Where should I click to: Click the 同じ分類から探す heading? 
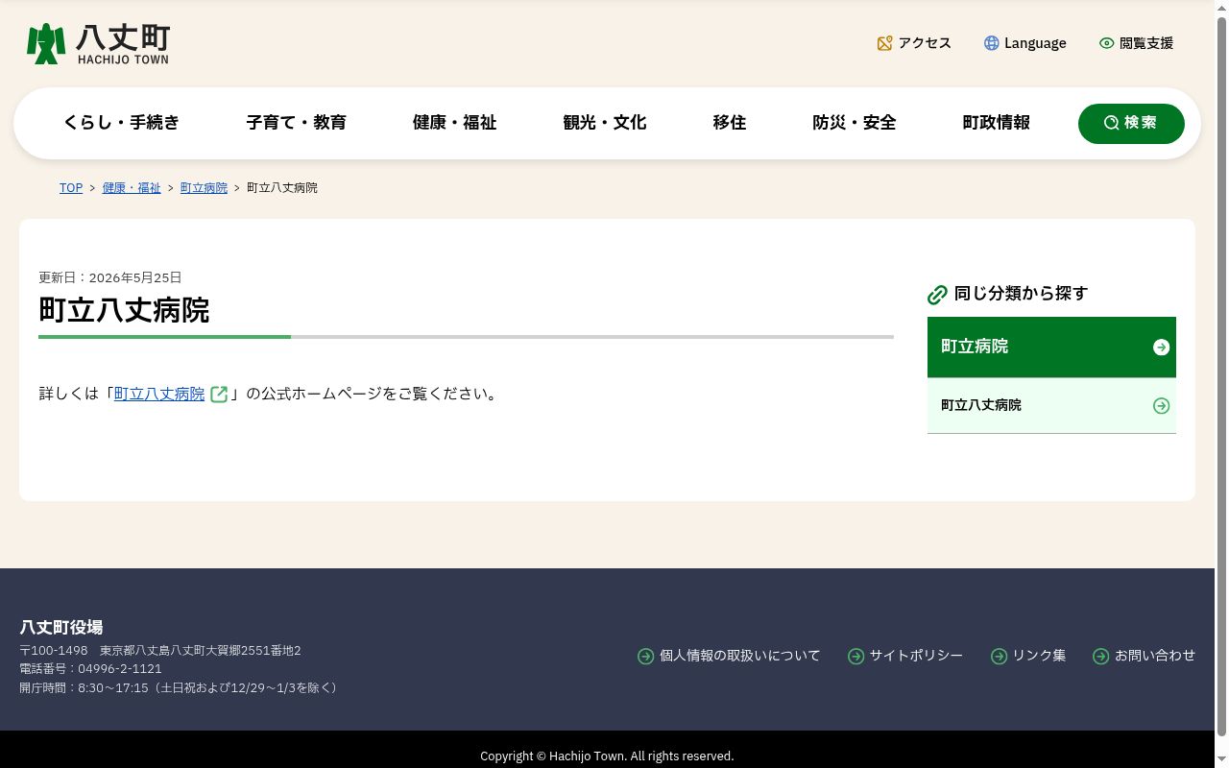coord(1021,294)
